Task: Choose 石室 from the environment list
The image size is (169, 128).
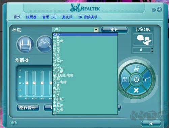Action: [85, 55]
